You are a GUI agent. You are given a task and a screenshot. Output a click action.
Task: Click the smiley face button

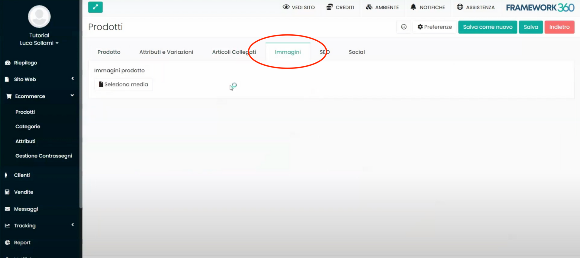404,27
